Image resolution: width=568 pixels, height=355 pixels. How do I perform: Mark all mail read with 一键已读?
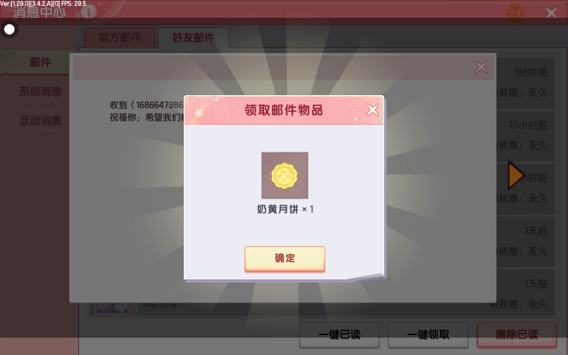tap(339, 335)
